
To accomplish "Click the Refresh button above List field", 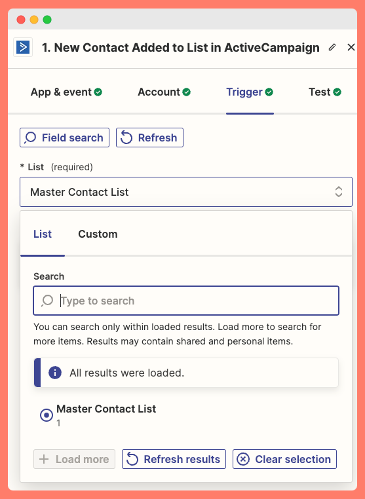I will coord(149,138).
